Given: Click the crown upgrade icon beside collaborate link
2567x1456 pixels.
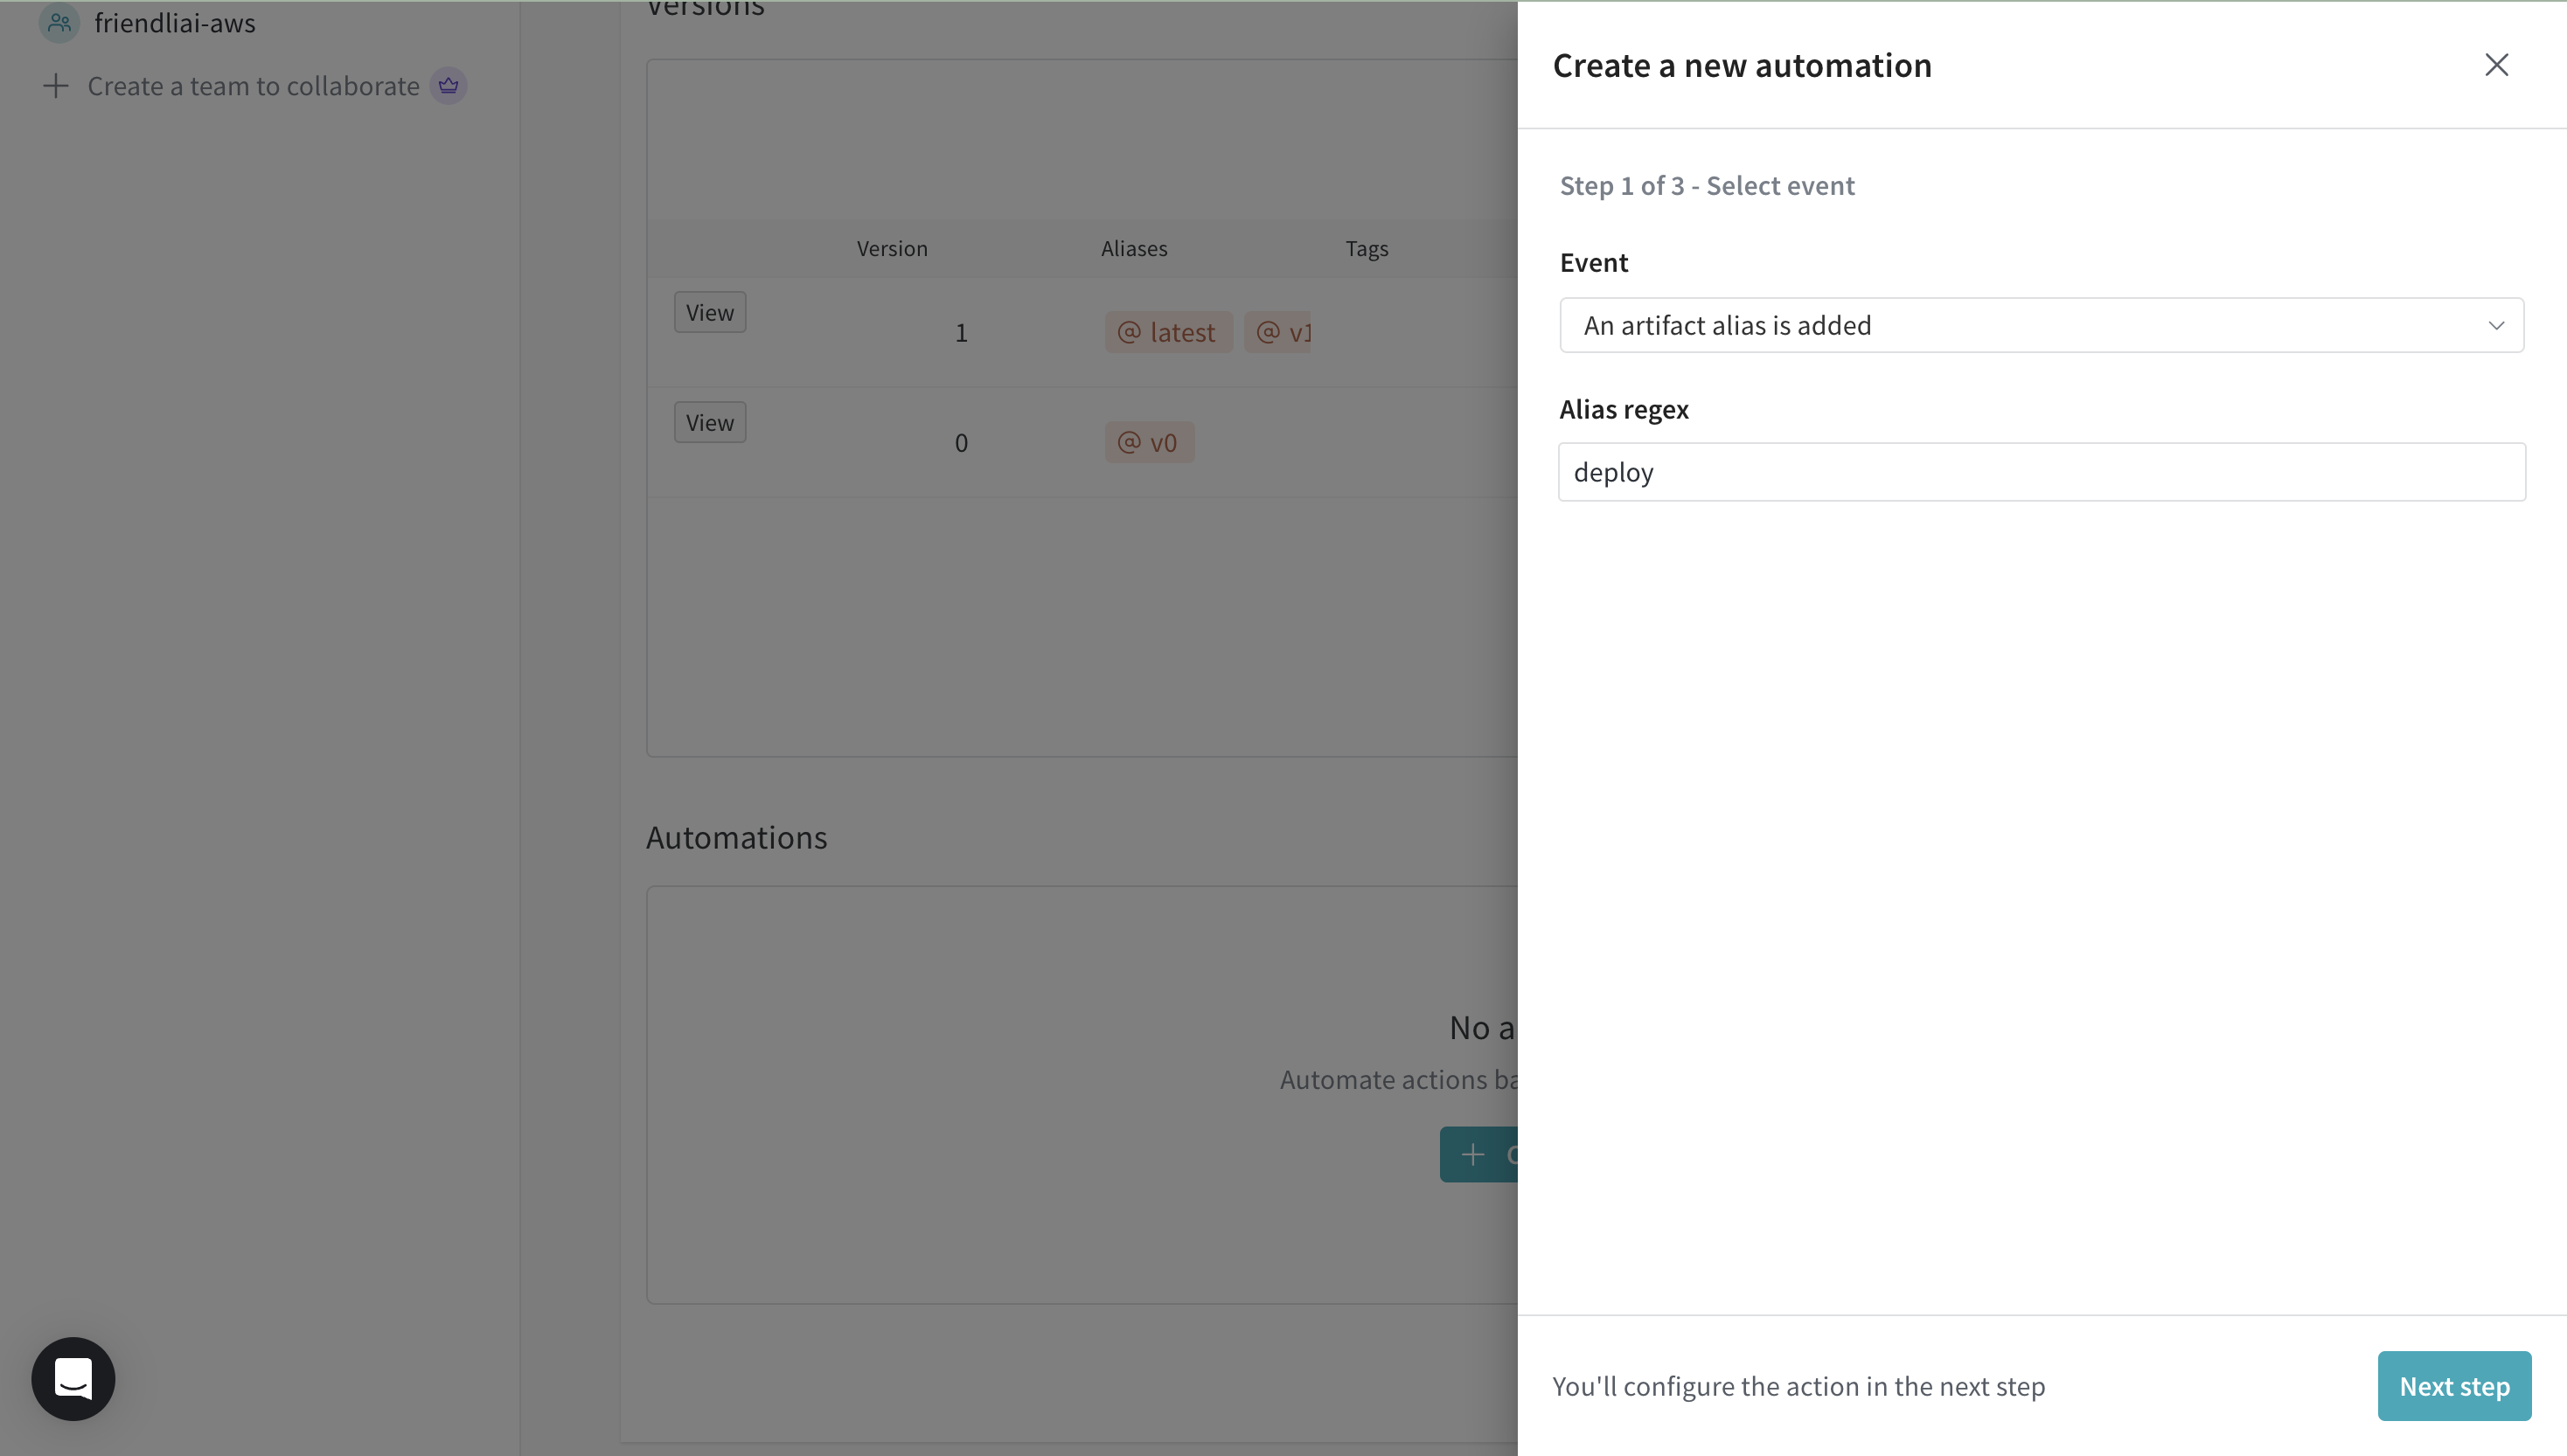Looking at the screenshot, I should coord(449,85).
